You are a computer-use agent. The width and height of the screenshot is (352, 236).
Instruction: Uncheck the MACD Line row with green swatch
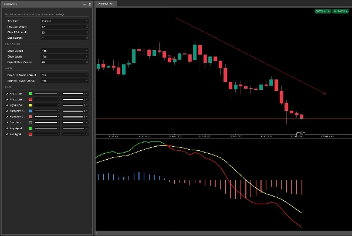coord(6,93)
